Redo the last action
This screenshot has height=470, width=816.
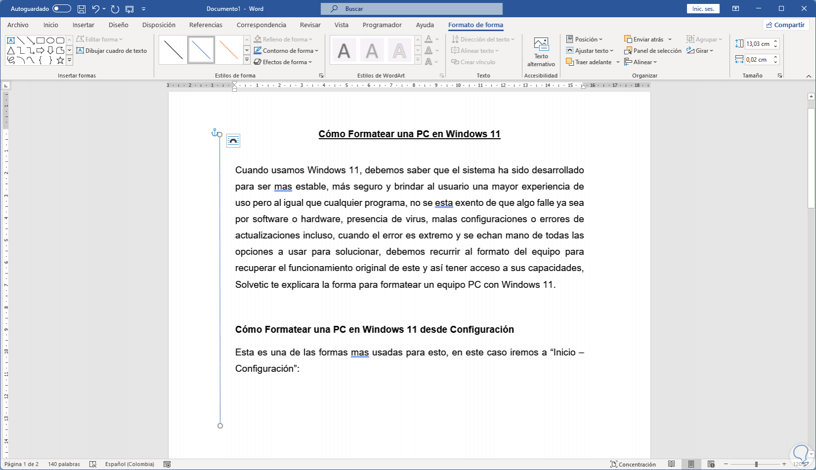tap(115, 9)
